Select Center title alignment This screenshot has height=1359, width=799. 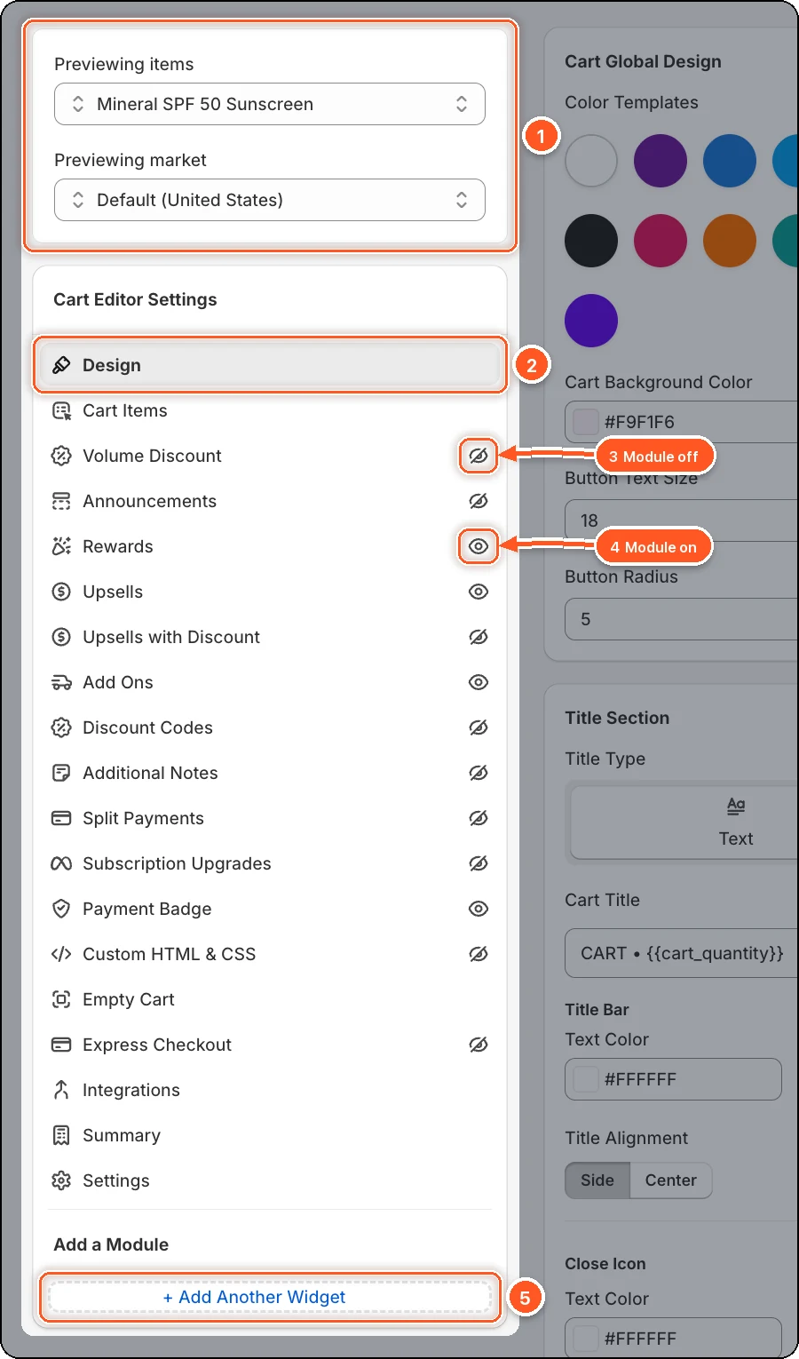click(671, 1180)
